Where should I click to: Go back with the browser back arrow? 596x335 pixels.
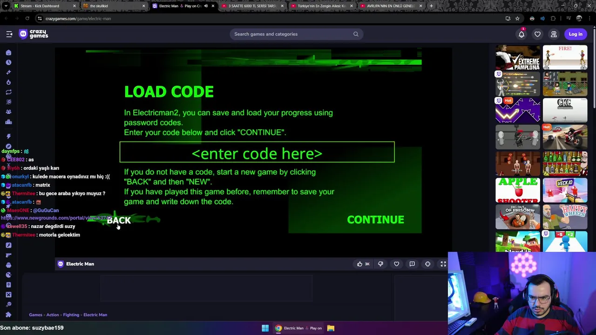click(x=6, y=19)
